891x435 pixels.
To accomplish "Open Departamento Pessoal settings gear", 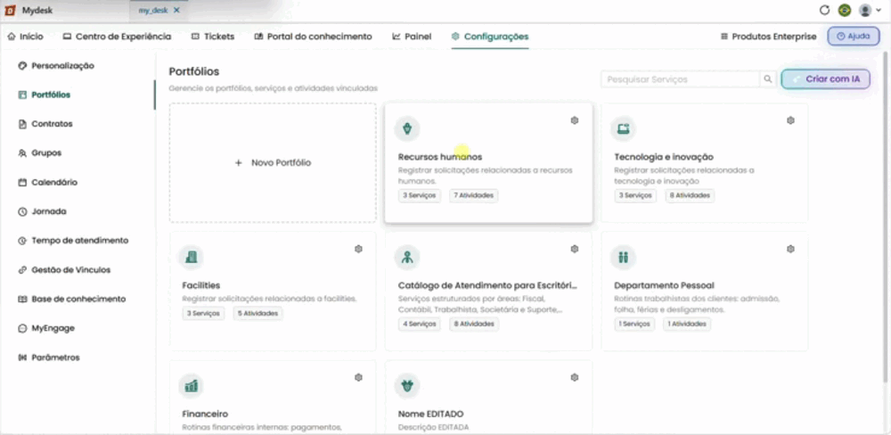I will [x=790, y=249].
